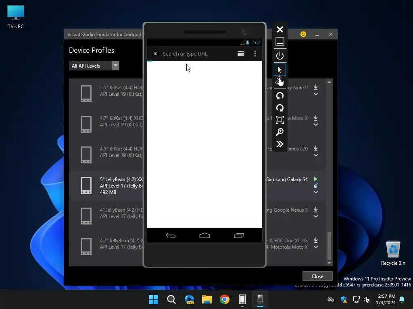
Task: Open taskbar Search
Action: pyautogui.click(x=171, y=299)
